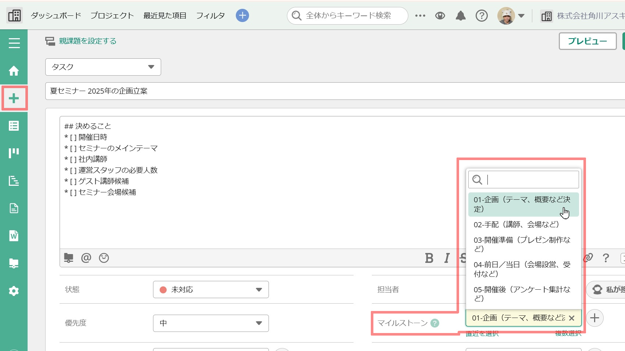Click the 直近を選択 link
This screenshot has width=625, height=351.
coord(482,333)
